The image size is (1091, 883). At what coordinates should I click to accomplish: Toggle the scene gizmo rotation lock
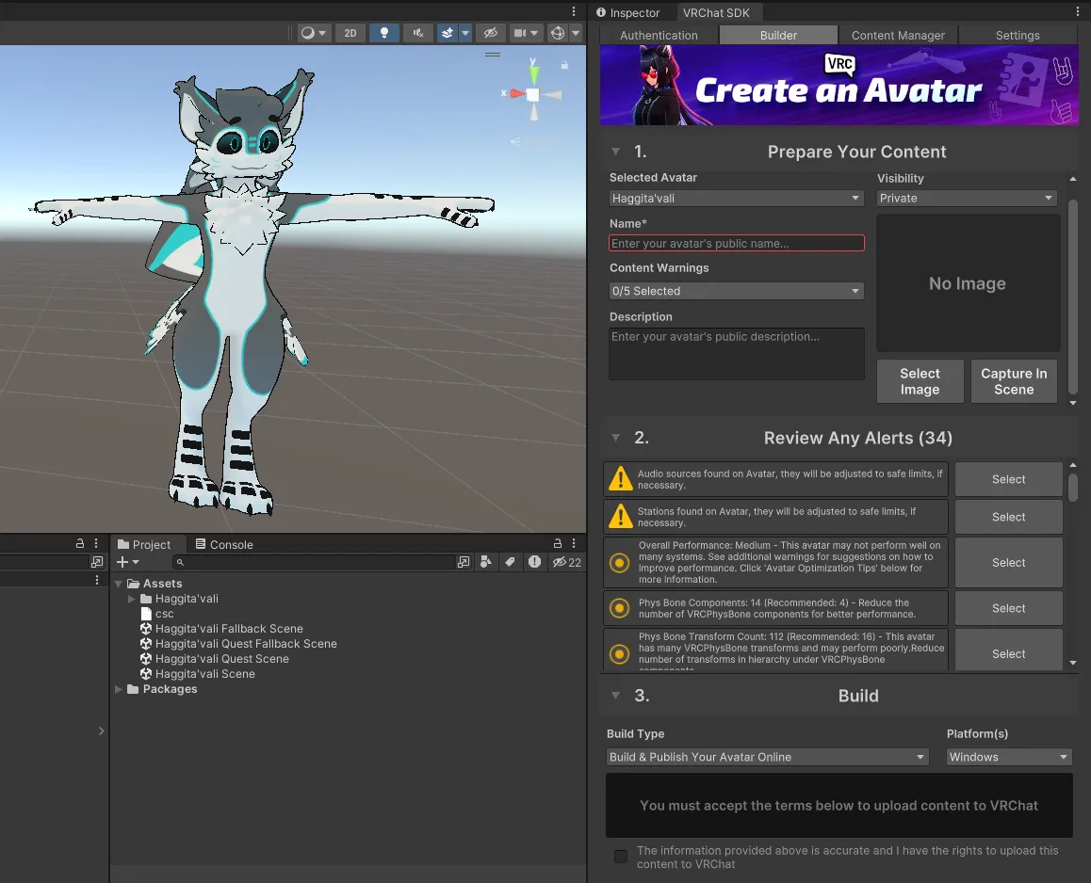pyautogui.click(x=564, y=65)
